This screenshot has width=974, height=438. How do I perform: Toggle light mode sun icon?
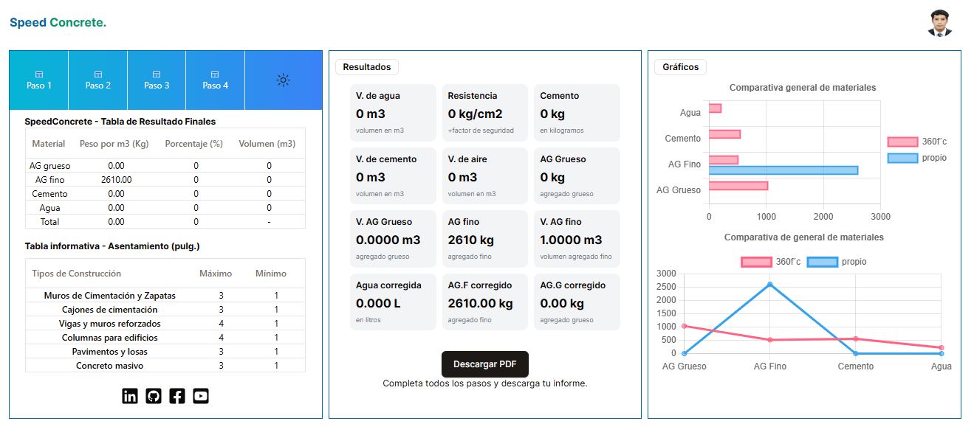pos(283,80)
